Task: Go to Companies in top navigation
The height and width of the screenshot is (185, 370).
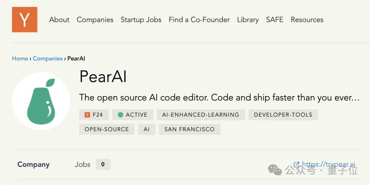Action: [x=95, y=20]
